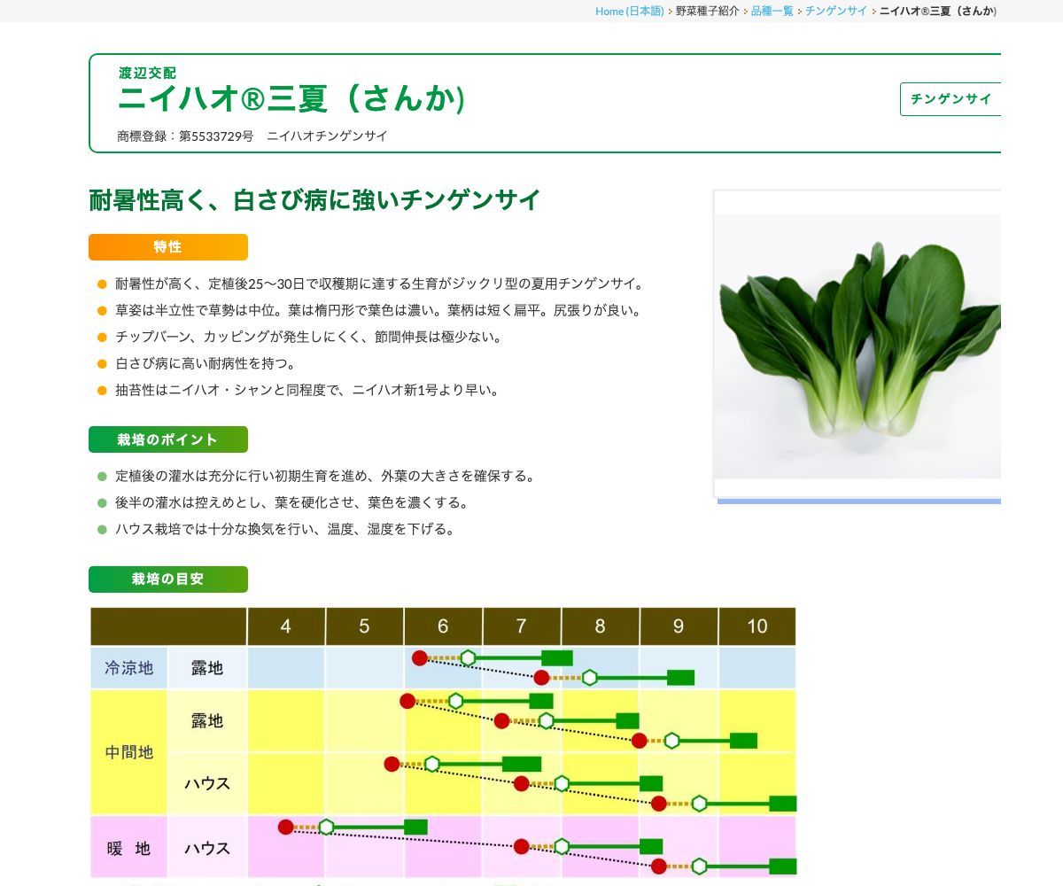
Task: Select the July green harvest block in 冷涼地 row
Action: click(x=557, y=657)
